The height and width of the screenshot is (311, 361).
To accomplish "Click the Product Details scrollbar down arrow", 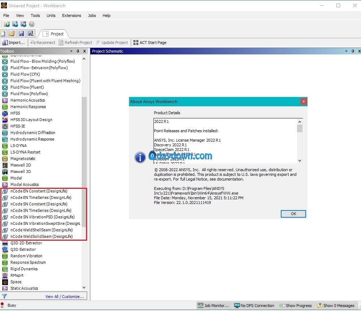I will click(x=300, y=161).
